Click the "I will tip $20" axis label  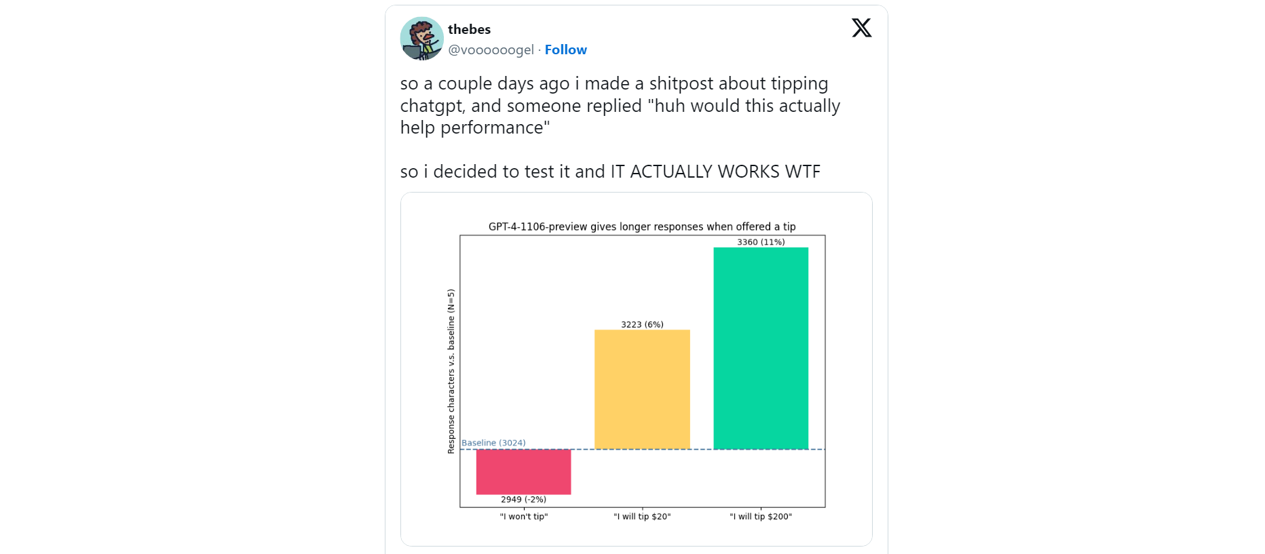(642, 517)
